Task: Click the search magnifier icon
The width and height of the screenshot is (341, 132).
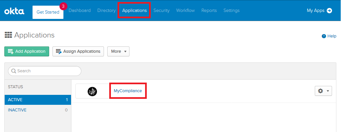Action: (x=14, y=71)
